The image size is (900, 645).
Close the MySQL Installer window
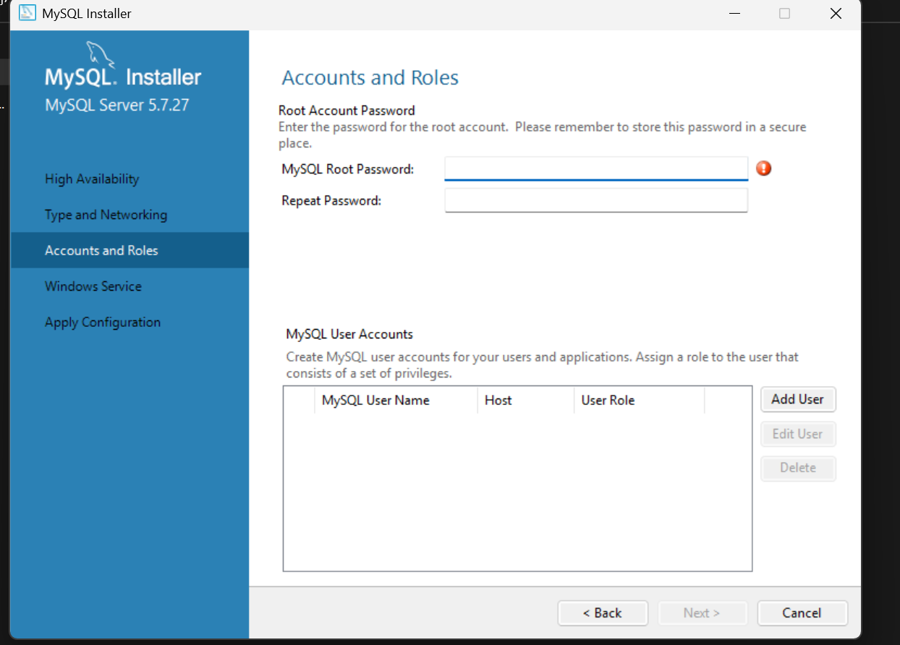[836, 14]
